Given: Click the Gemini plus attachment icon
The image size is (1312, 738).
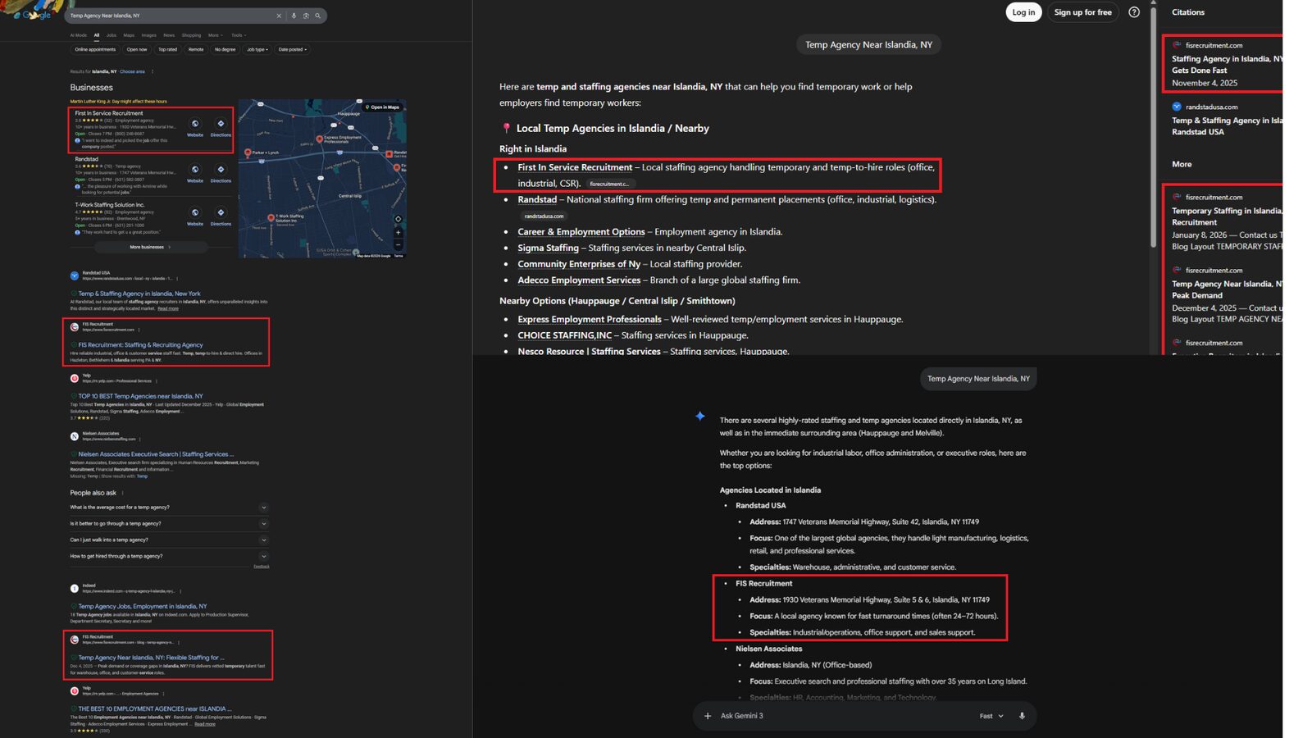Looking at the screenshot, I should (x=708, y=716).
